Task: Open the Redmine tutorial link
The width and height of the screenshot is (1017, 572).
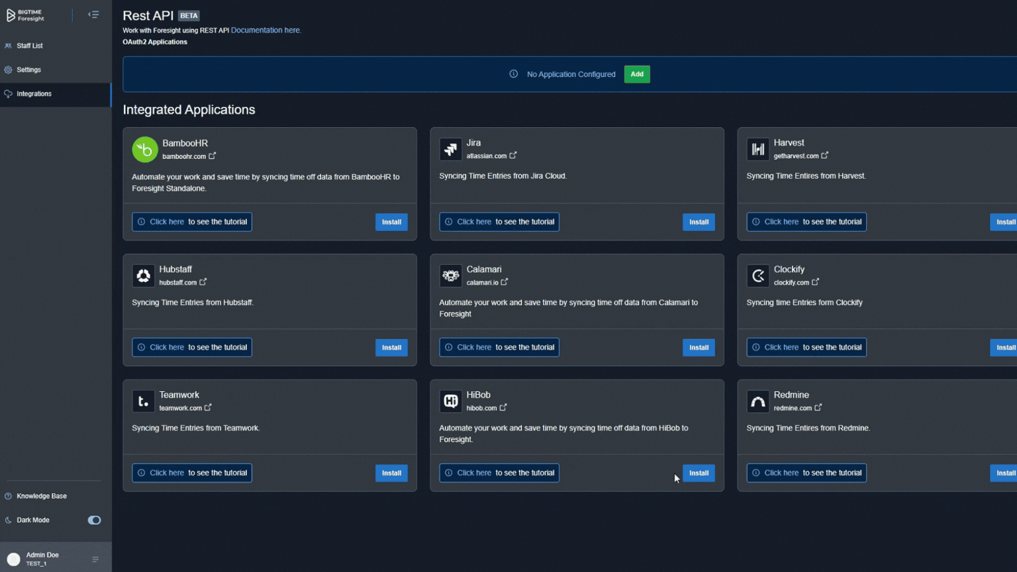Action: [x=806, y=473]
